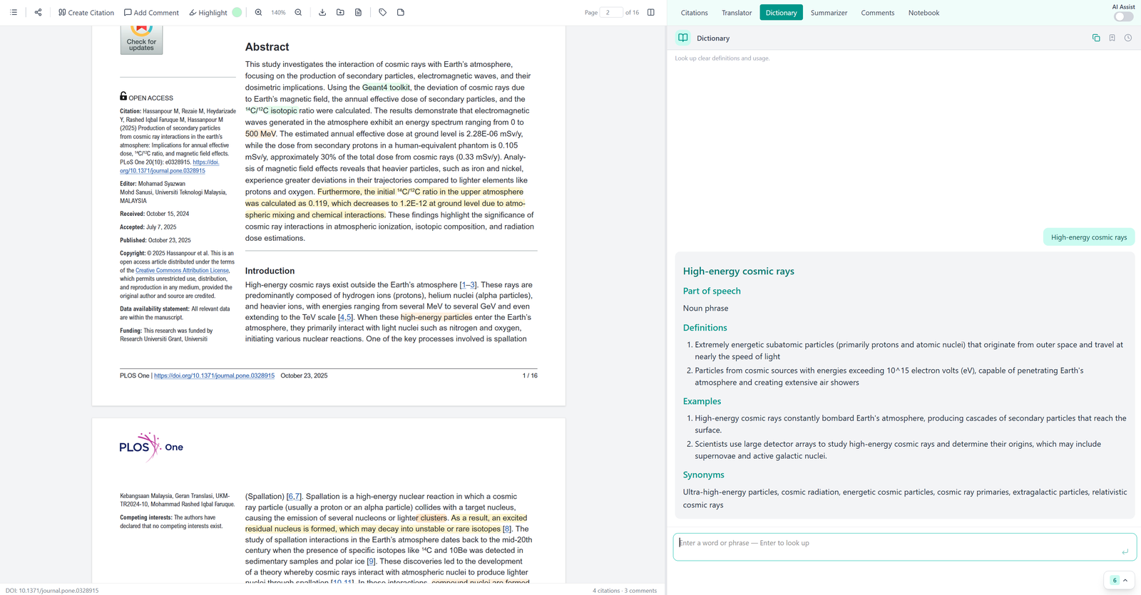Click the 'Synonyms' heading in Dictionary

[x=703, y=475]
